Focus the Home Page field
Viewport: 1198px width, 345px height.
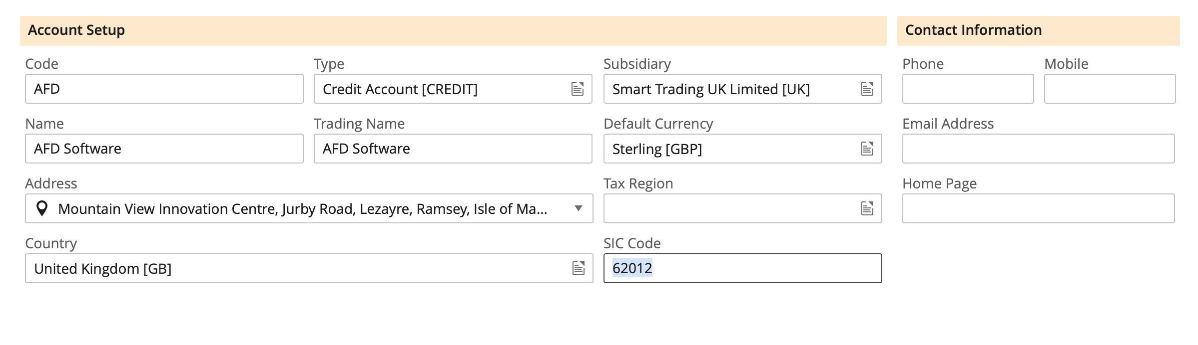tap(1038, 208)
